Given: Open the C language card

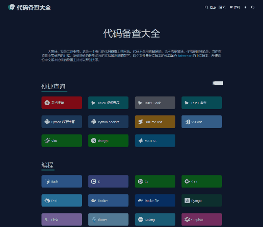Looking at the screenshot, I should click(108, 181).
